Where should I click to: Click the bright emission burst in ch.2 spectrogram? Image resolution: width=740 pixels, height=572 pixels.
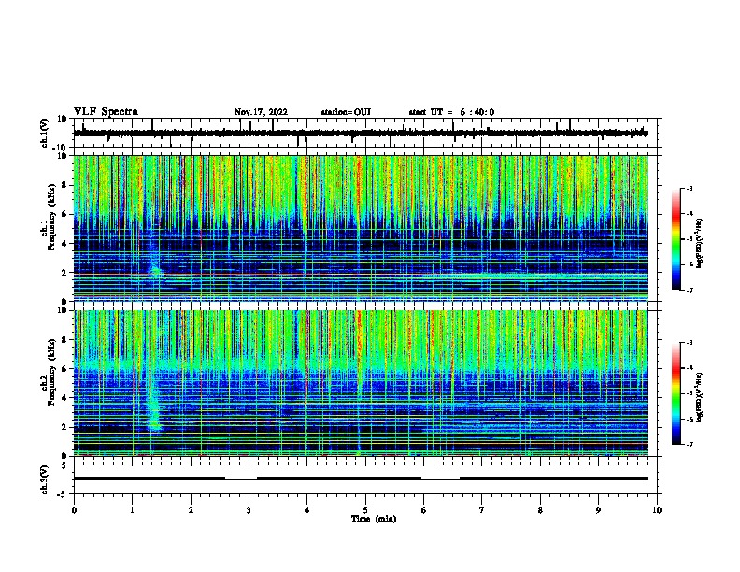point(154,406)
